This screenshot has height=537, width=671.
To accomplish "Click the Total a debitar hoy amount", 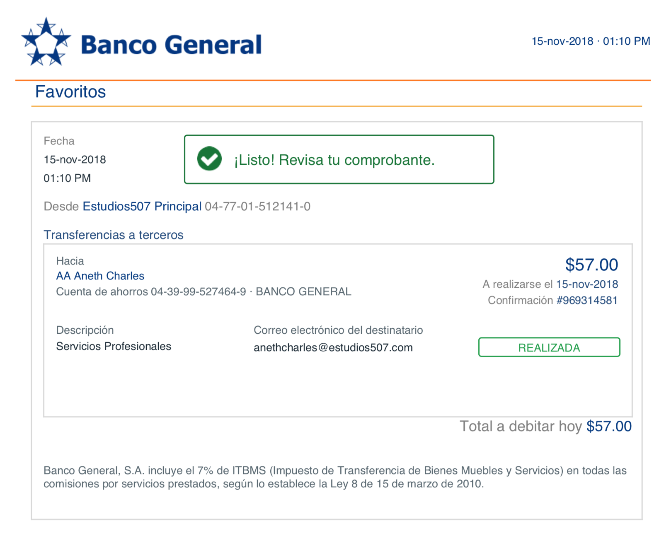I will click(x=609, y=426).
